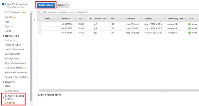The height and width of the screenshot is (106, 199).
Task: Open the Actions dropdown menu
Action: (x=63, y=5)
